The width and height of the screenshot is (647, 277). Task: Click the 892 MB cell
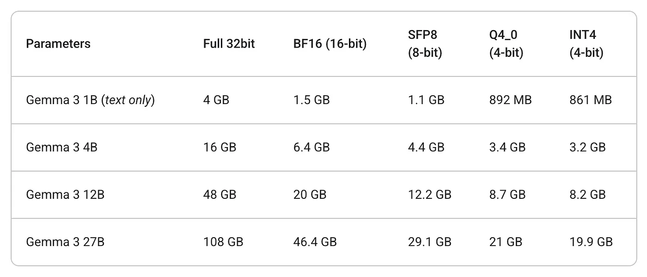click(x=510, y=100)
